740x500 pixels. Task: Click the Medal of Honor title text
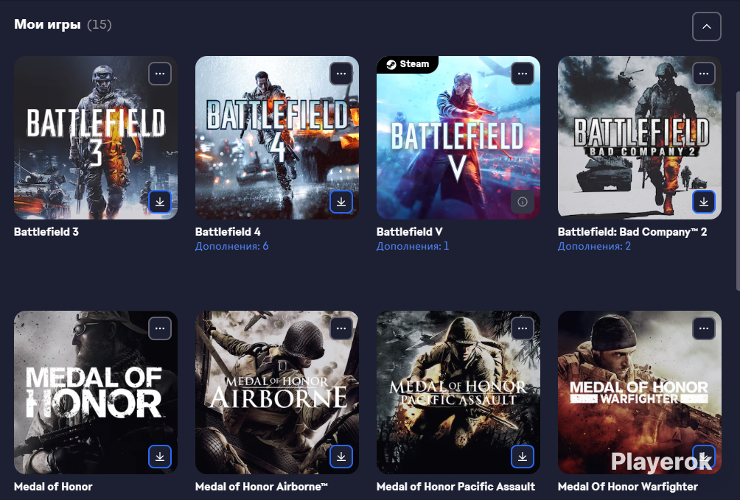click(53, 486)
